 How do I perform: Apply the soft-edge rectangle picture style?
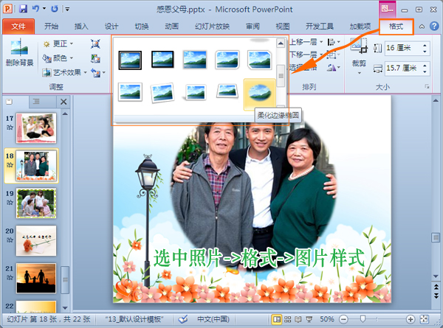click(195, 60)
